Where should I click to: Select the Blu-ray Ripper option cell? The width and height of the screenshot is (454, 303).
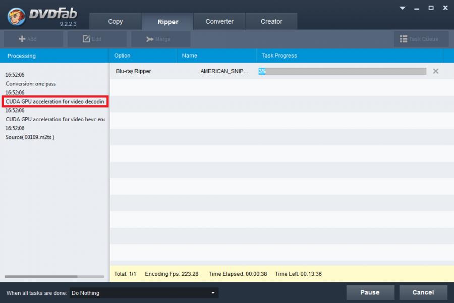coord(134,71)
